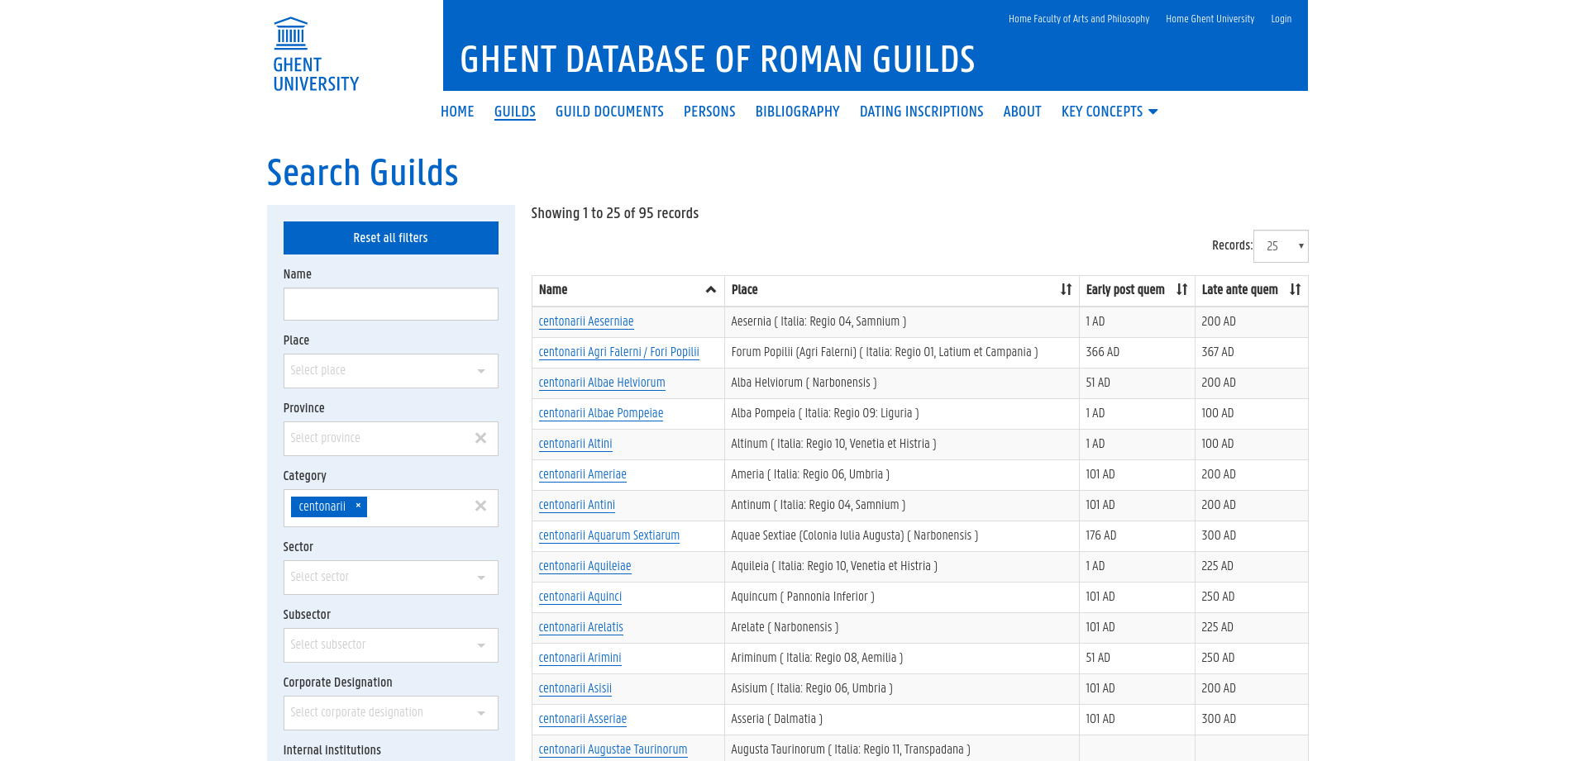Open centonarii Aquinci link
This screenshot has width=1575, height=761.
click(x=580, y=597)
